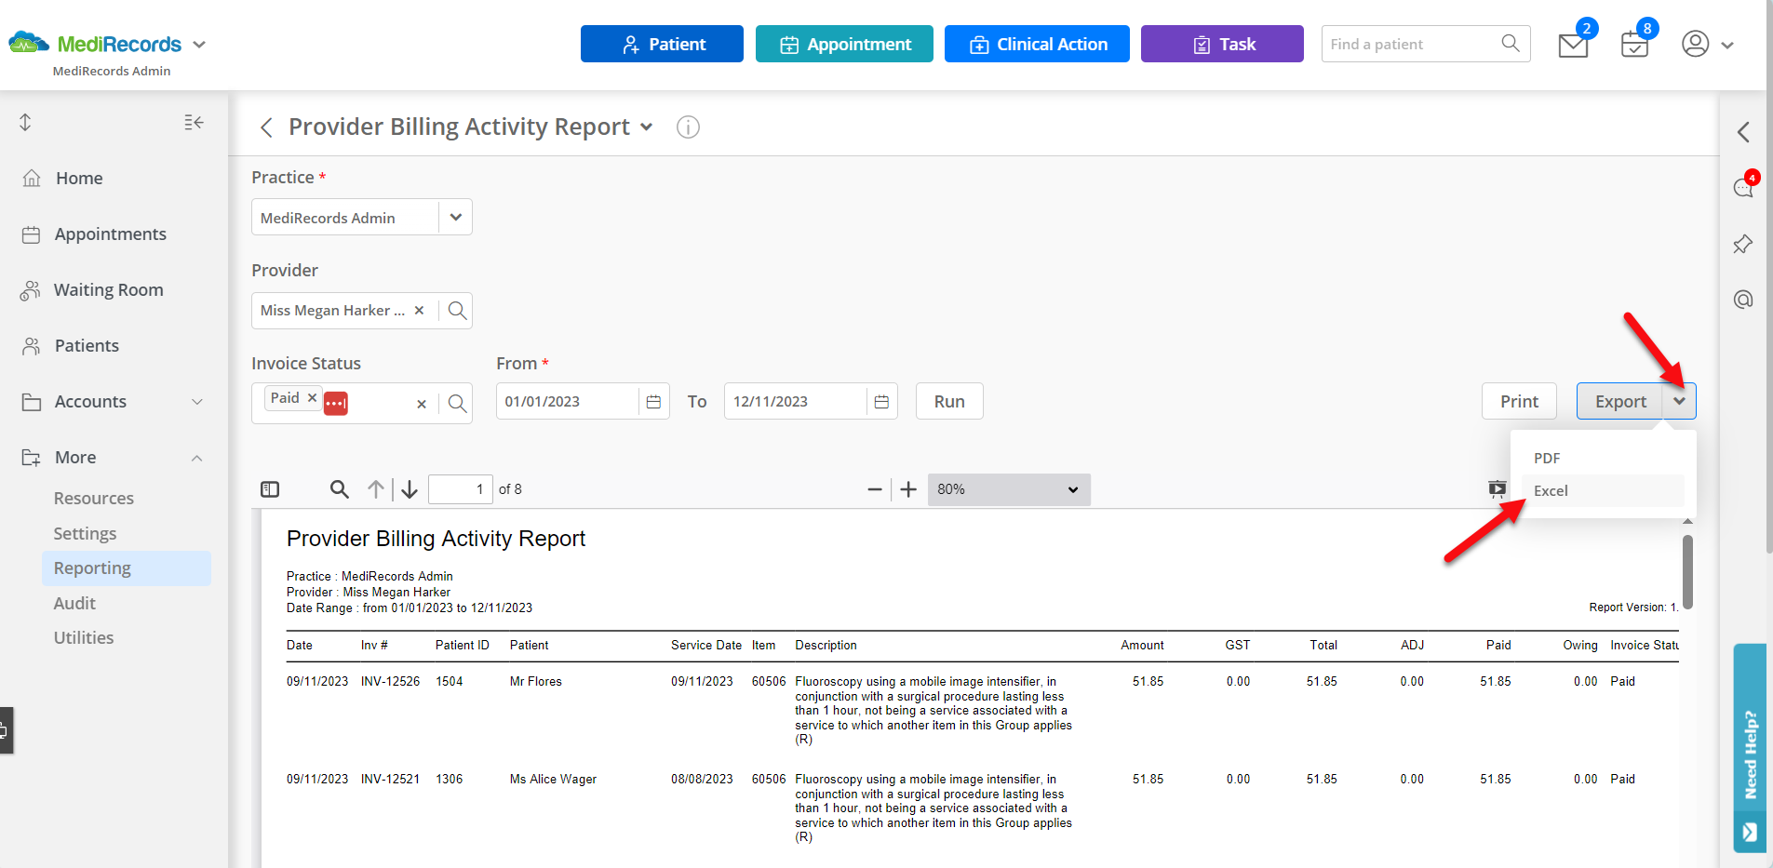The height and width of the screenshot is (868, 1773).
Task: Open Settings submenu item
Action: pyautogui.click(x=85, y=533)
